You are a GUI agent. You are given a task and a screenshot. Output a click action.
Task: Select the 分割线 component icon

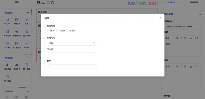tap(26, 43)
